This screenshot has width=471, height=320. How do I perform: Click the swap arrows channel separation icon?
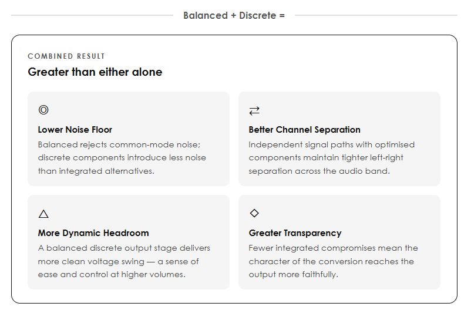[254, 111]
